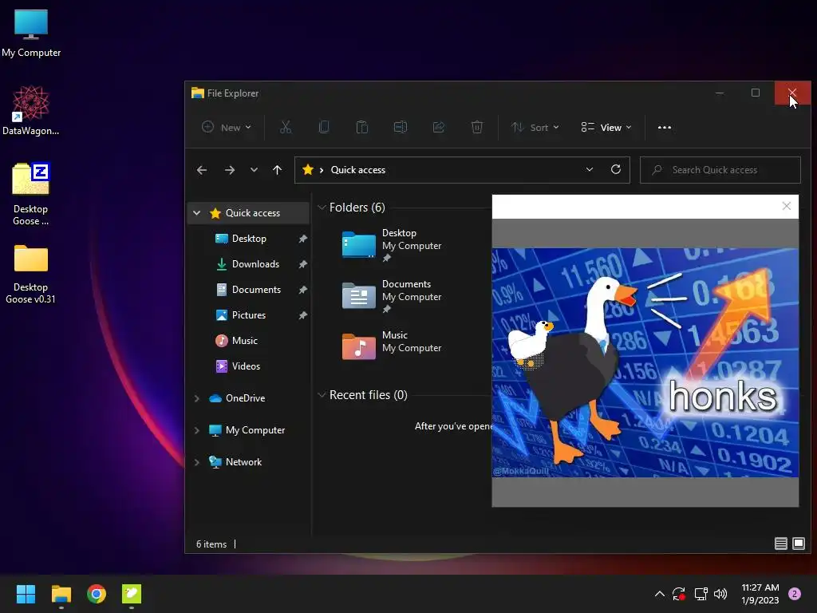Select Network in the sidebar
Viewport: 817px width, 613px height.
coord(243,462)
